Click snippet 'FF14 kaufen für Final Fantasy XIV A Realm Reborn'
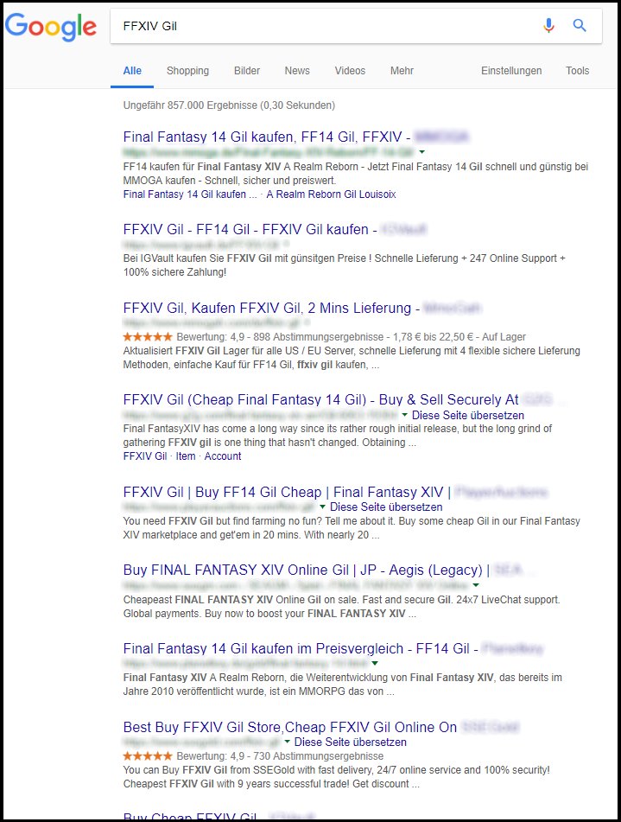 [x=356, y=174]
